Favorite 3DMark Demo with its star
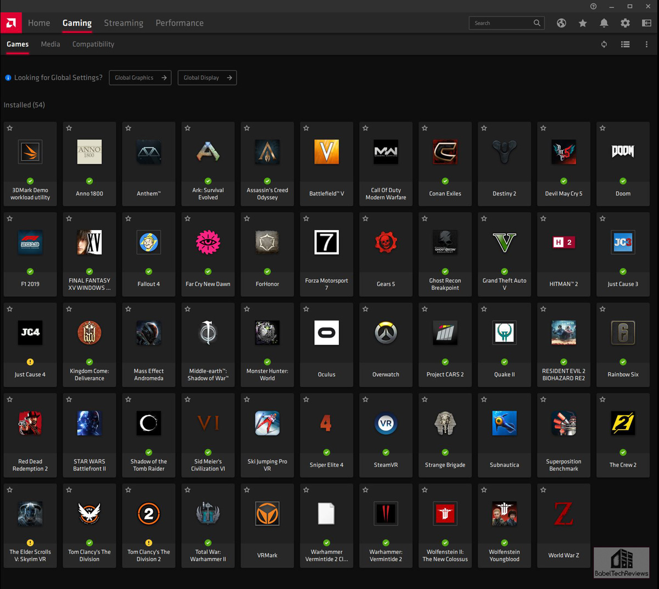Viewport: 659px width, 589px height. [10, 128]
